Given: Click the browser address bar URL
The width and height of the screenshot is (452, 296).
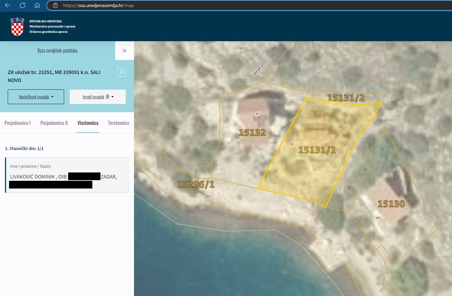Looking at the screenshot, I should [x=99, y=5].
